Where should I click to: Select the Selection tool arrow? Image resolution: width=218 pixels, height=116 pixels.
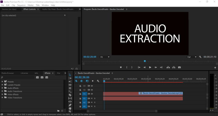[x=70, y=75]
